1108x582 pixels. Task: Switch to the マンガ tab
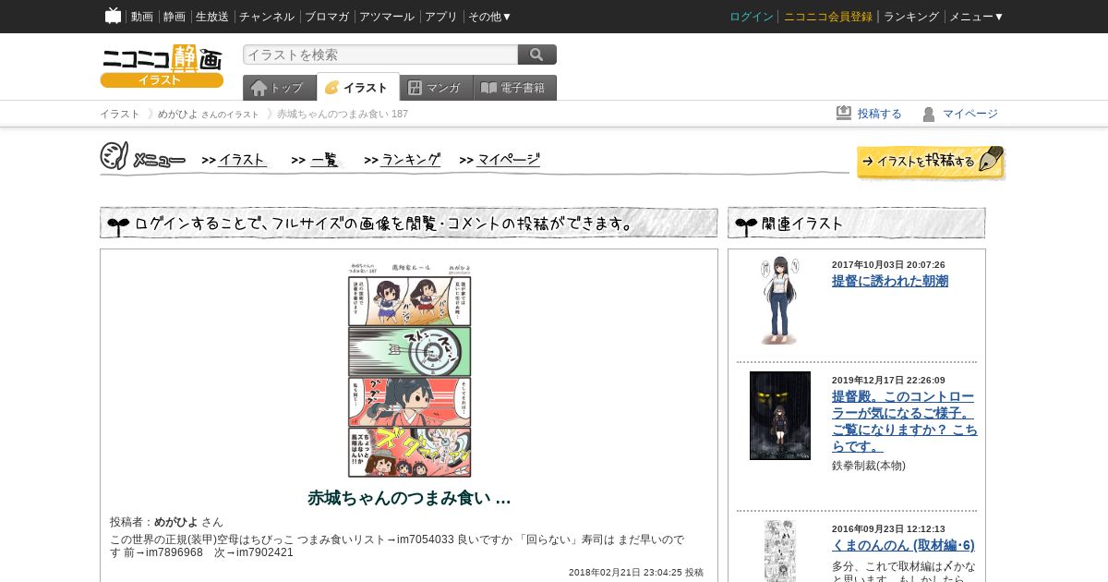[x=437, y=88]
